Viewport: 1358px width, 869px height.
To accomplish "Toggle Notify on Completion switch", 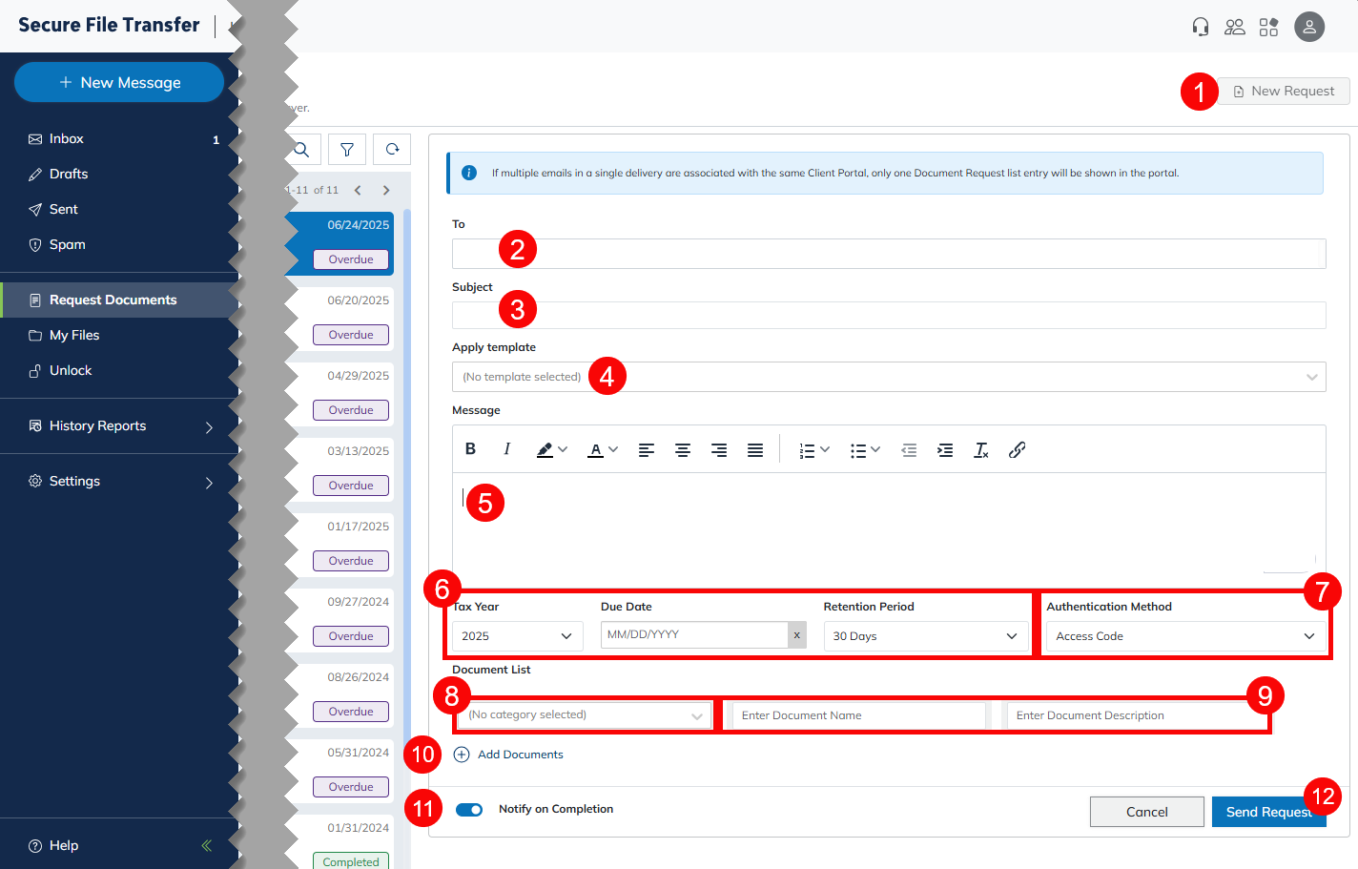I will coord(469,810).
